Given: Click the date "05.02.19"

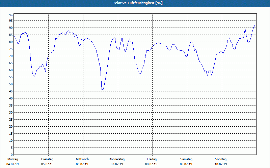Looking at the screenshot, I should (47, 164).
